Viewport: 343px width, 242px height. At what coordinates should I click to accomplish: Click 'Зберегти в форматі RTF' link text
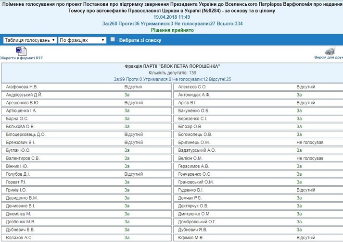[x=21, y=57]
